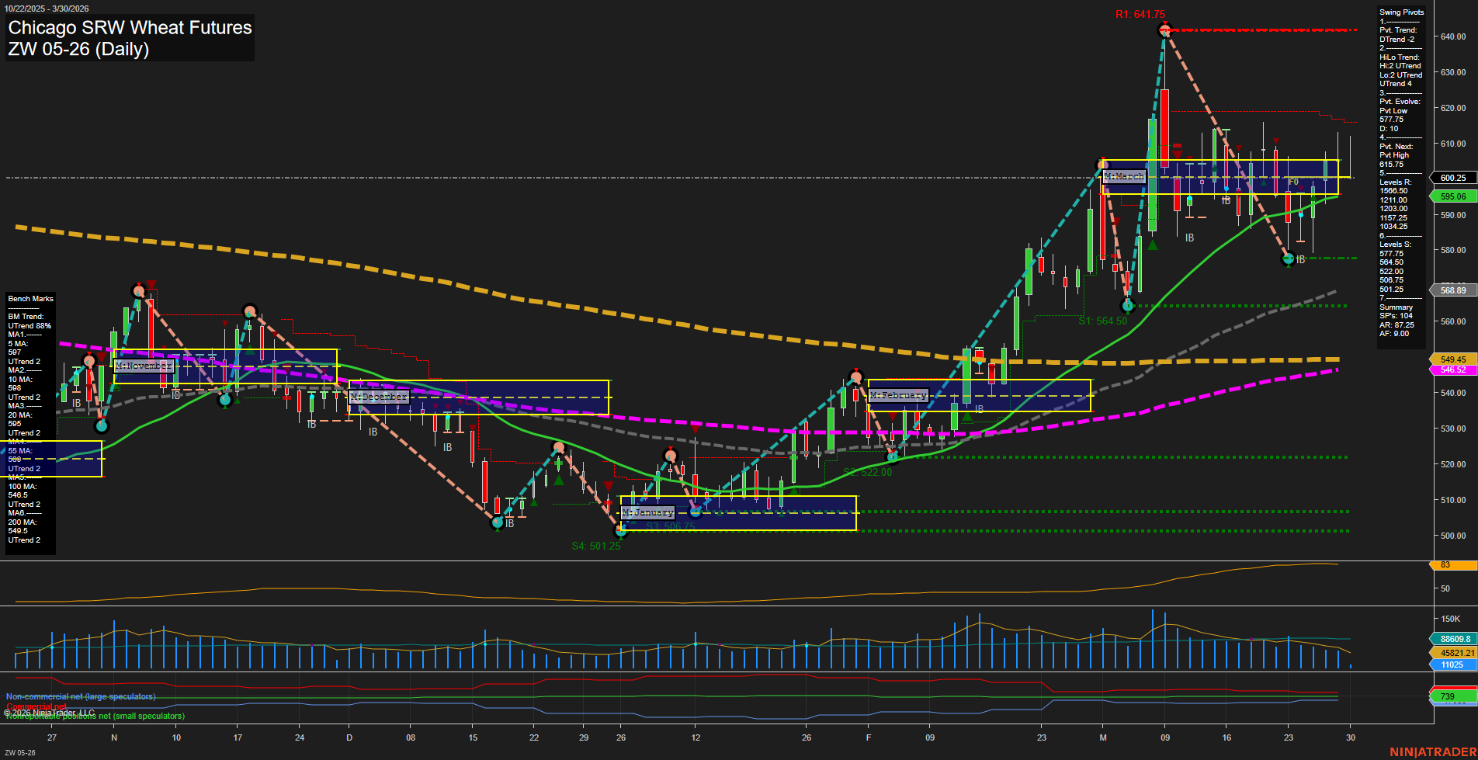Select the S2: 522.00 support label
This screenshot has height=760, width=1478.
(868, 472)
